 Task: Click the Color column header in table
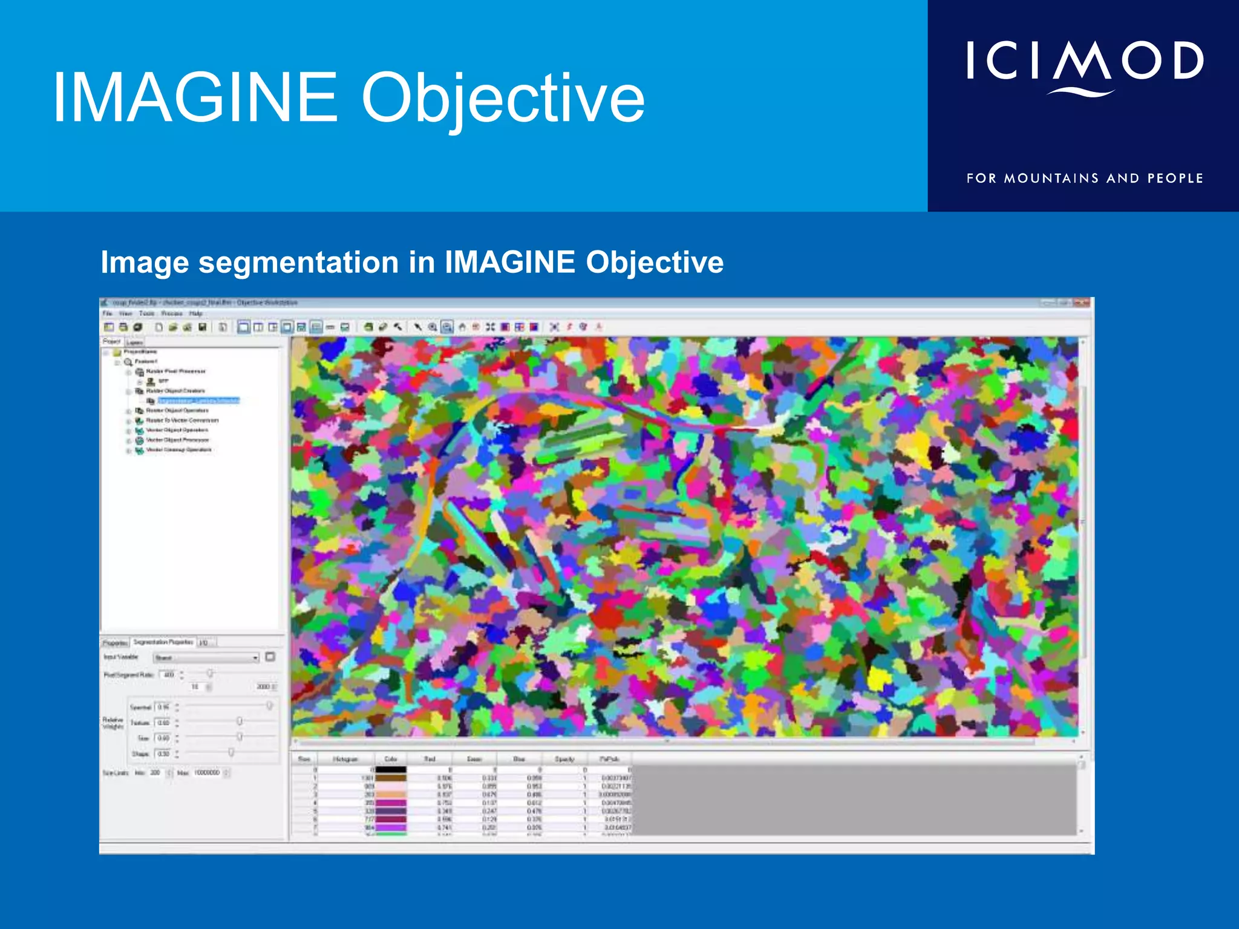(391, 758)
